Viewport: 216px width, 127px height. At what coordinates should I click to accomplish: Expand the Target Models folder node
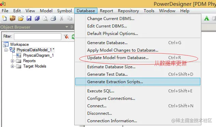(12, 66)
